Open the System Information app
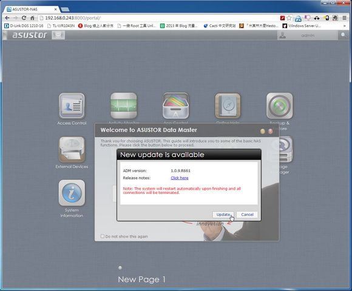352x291 pixels. pos(72,193)
